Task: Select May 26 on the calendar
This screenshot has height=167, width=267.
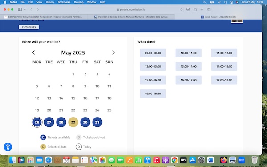Action: (37, 122)
